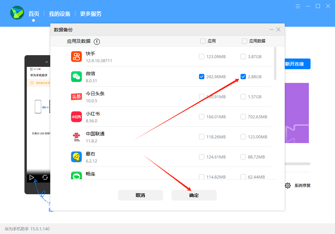Click the Huawei HiSuite logo icon
The width and height of the screenshot is (335, 234).
[x=17, y=13]
